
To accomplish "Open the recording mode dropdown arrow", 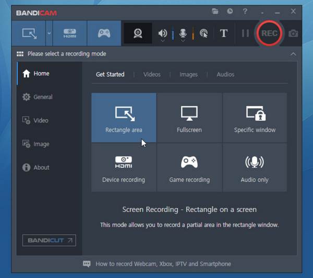I will 49,33.
